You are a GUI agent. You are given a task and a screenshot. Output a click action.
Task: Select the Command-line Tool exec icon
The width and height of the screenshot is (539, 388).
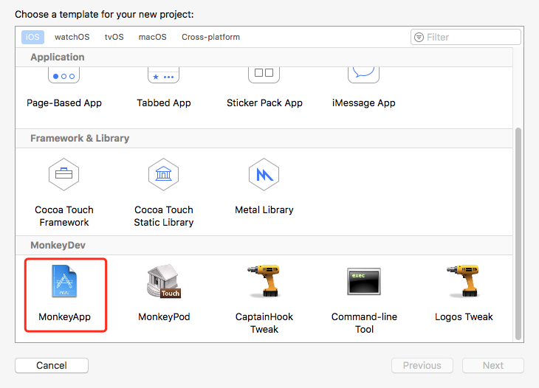click(x=364, y=282)
